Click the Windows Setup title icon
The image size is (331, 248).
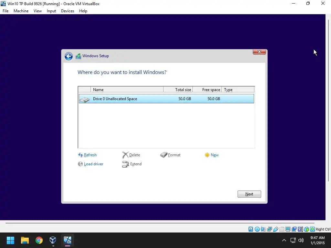tap(78, 56)
